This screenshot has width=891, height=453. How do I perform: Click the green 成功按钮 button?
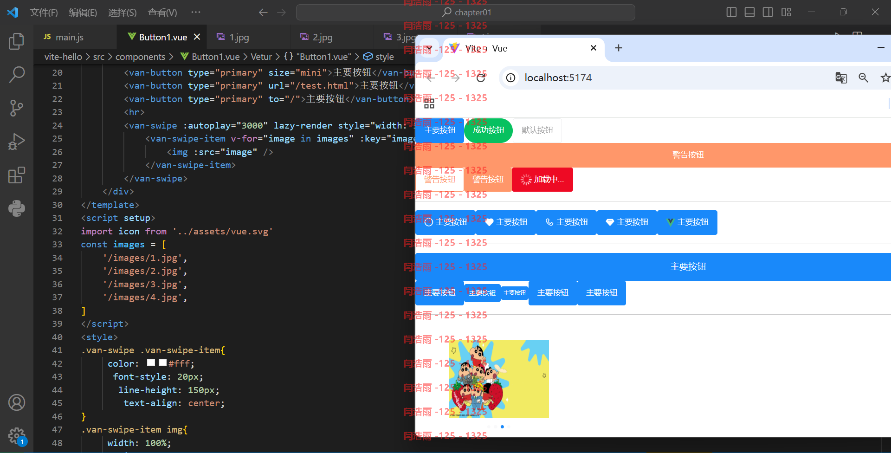pos(488,130)
